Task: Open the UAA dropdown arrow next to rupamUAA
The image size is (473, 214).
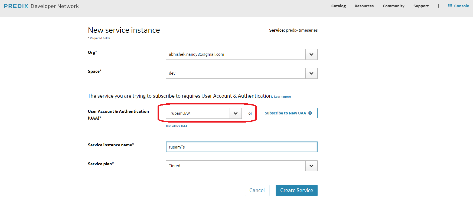Action: [x=236, y=113]
